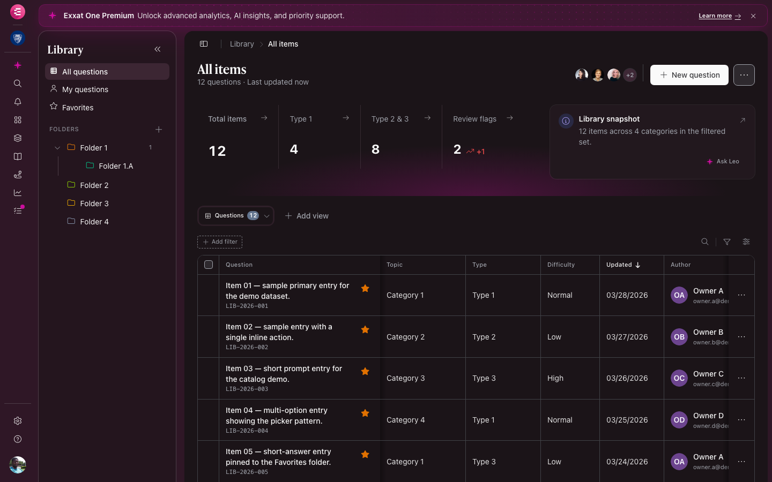The image size is (772, 482).
Task: Select All questions in Library nav
Action: point(107,72)
